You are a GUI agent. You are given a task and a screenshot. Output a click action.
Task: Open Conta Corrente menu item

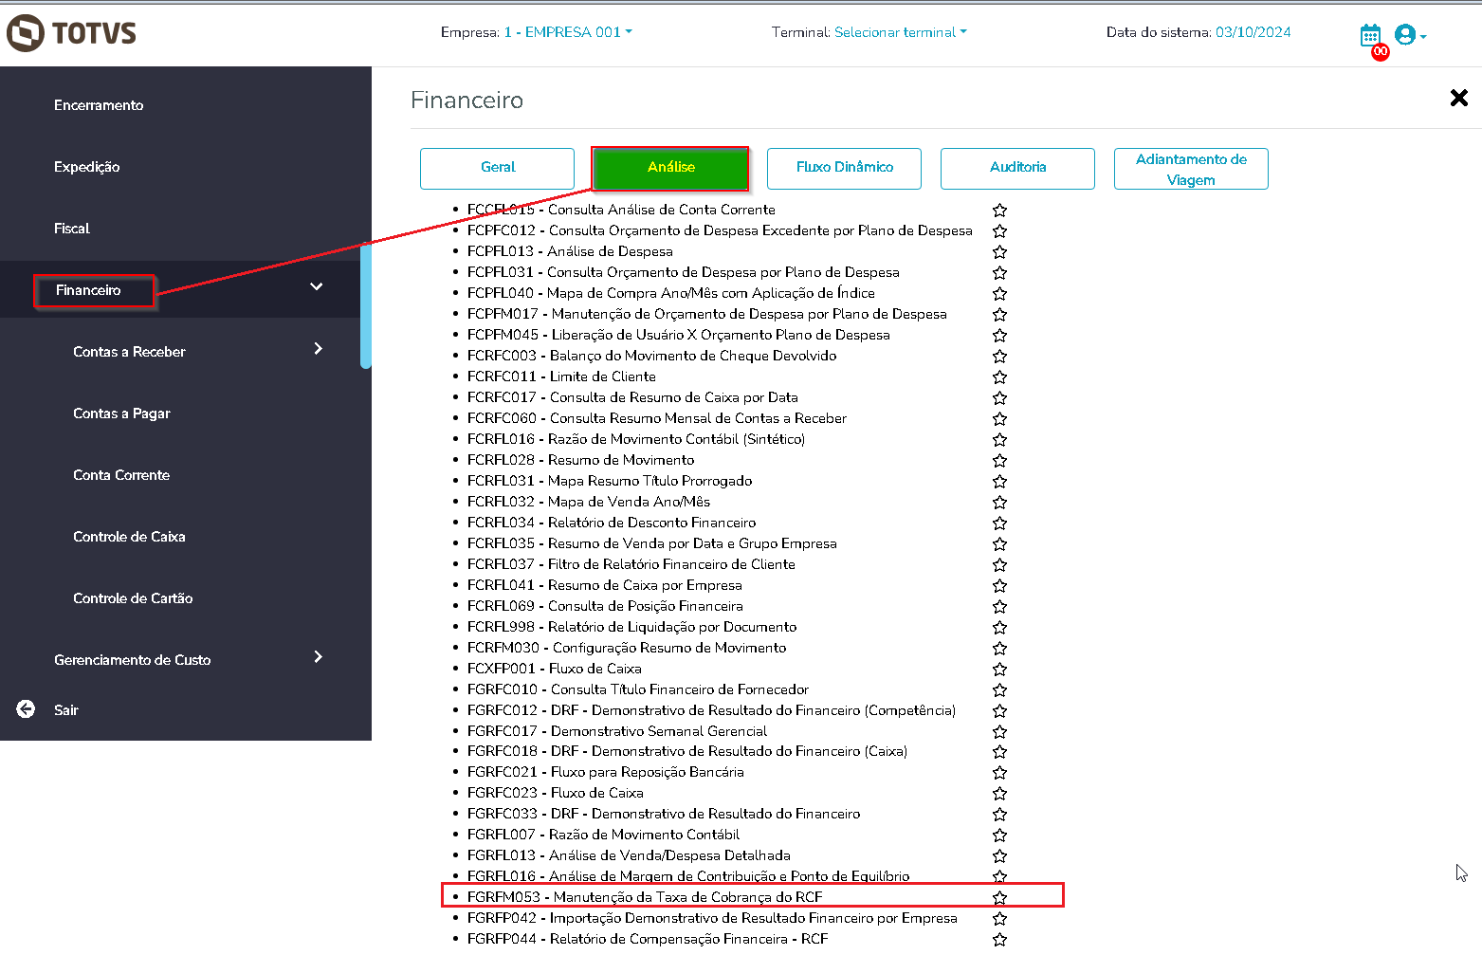pyautogui.click(x=121, y=475)
